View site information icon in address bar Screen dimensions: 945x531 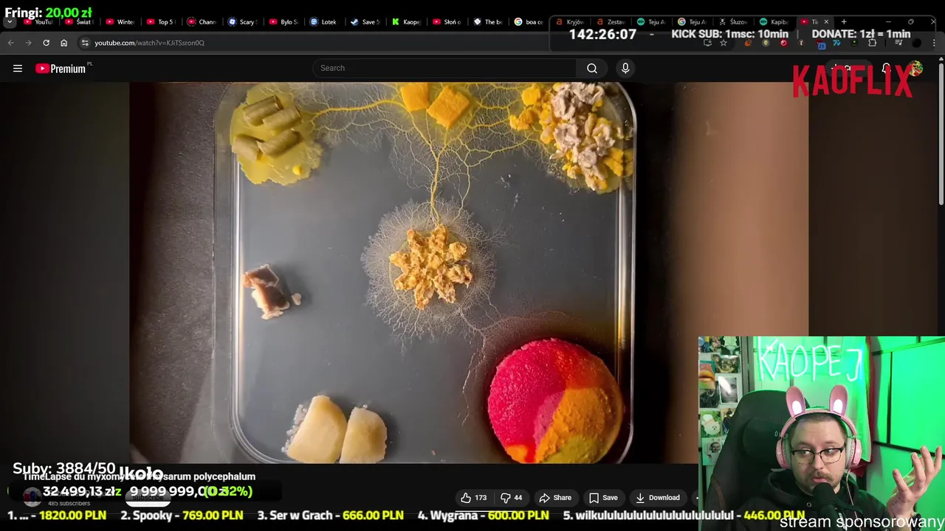tap(85, 43)
